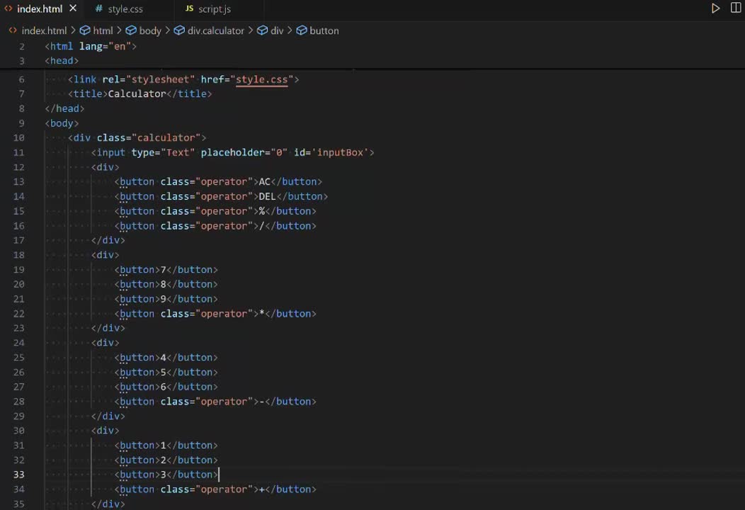745x510 pixels.
Task: Click the AC button text on line 13
Action: [x=264, y=181]
